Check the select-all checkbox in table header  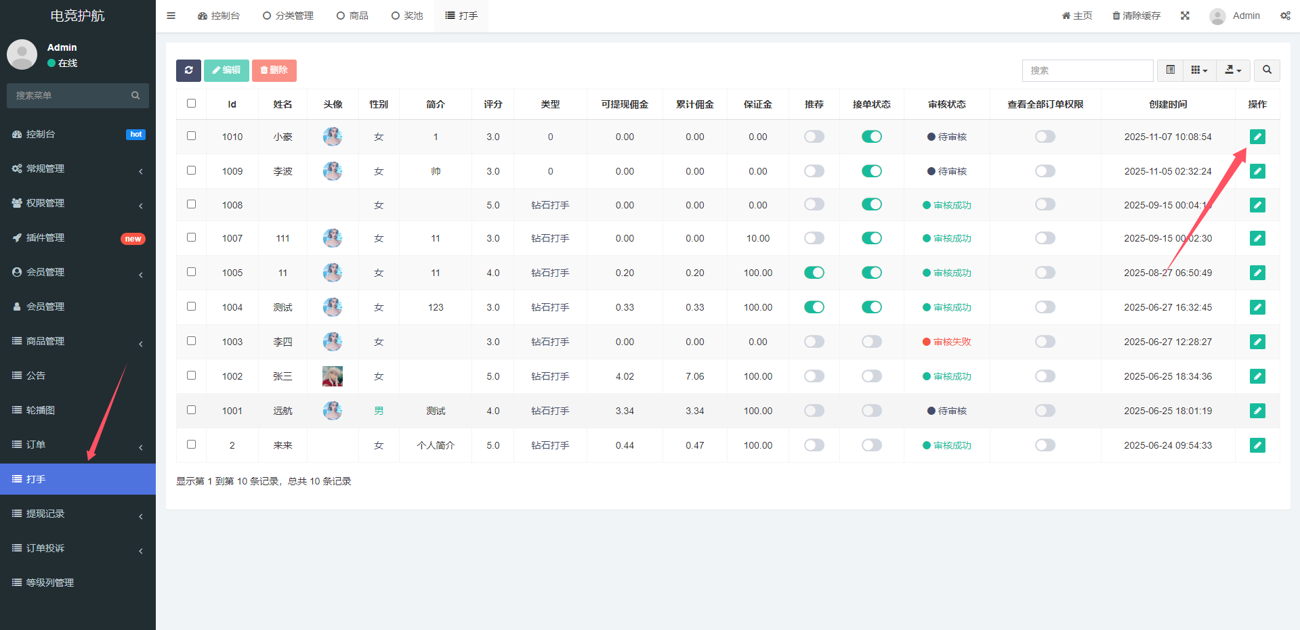click(x=191, y=104)
